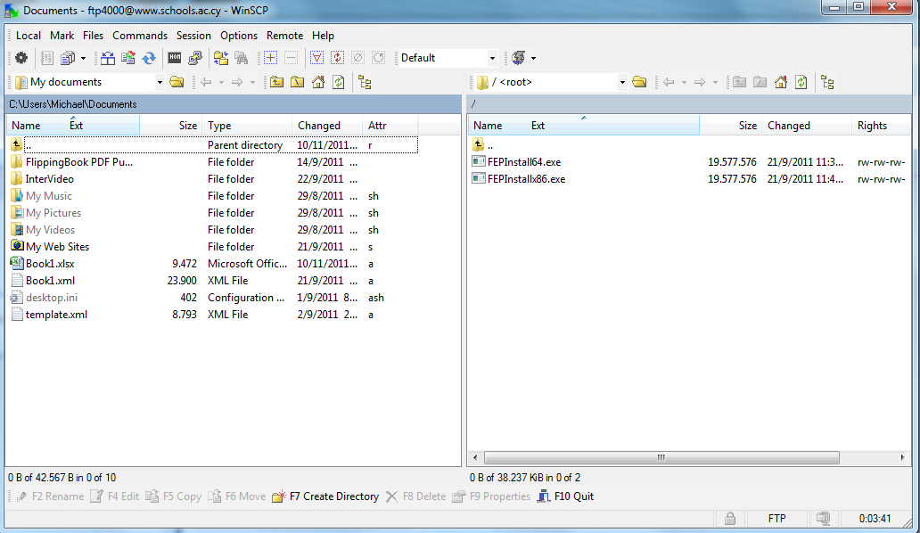Open local directory folder icon
This screenshot has height=533, width=920.
point(177,82)
